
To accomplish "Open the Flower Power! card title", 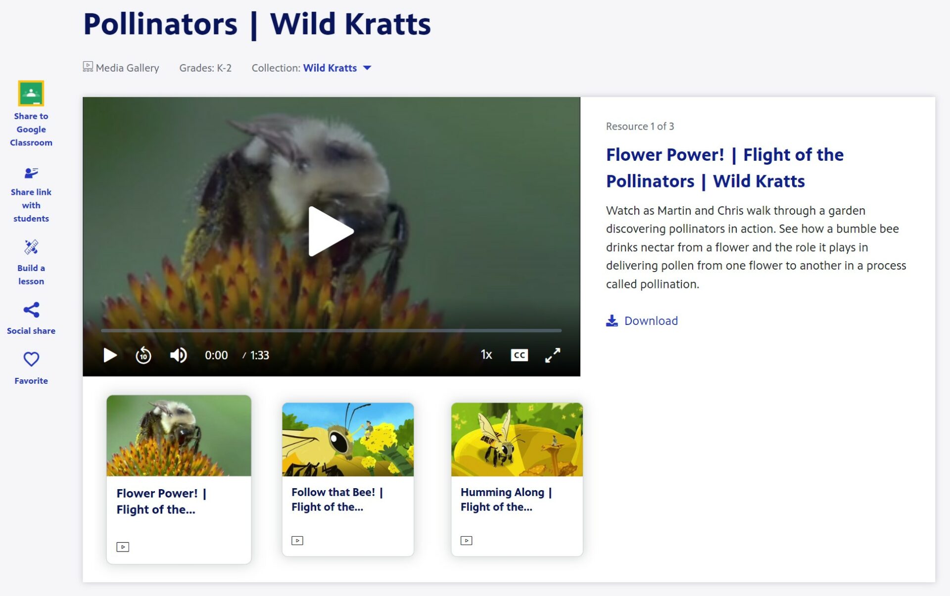I will click(161, 501).
